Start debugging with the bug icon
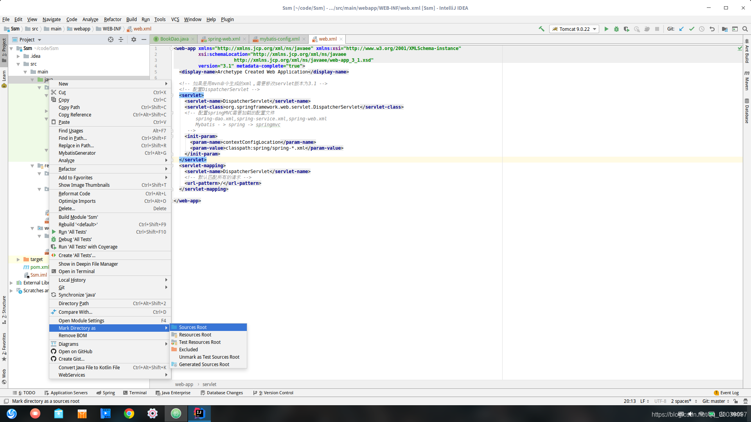Viewport: 751px width, 422px height. point(616,29)
